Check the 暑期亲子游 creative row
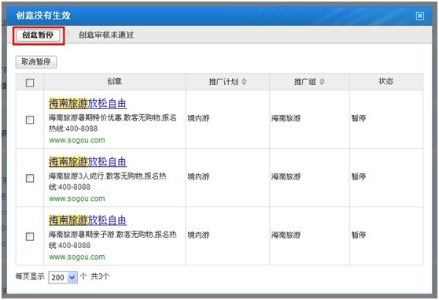Screen dimensions: 439x300 click(x=30, y=237)
